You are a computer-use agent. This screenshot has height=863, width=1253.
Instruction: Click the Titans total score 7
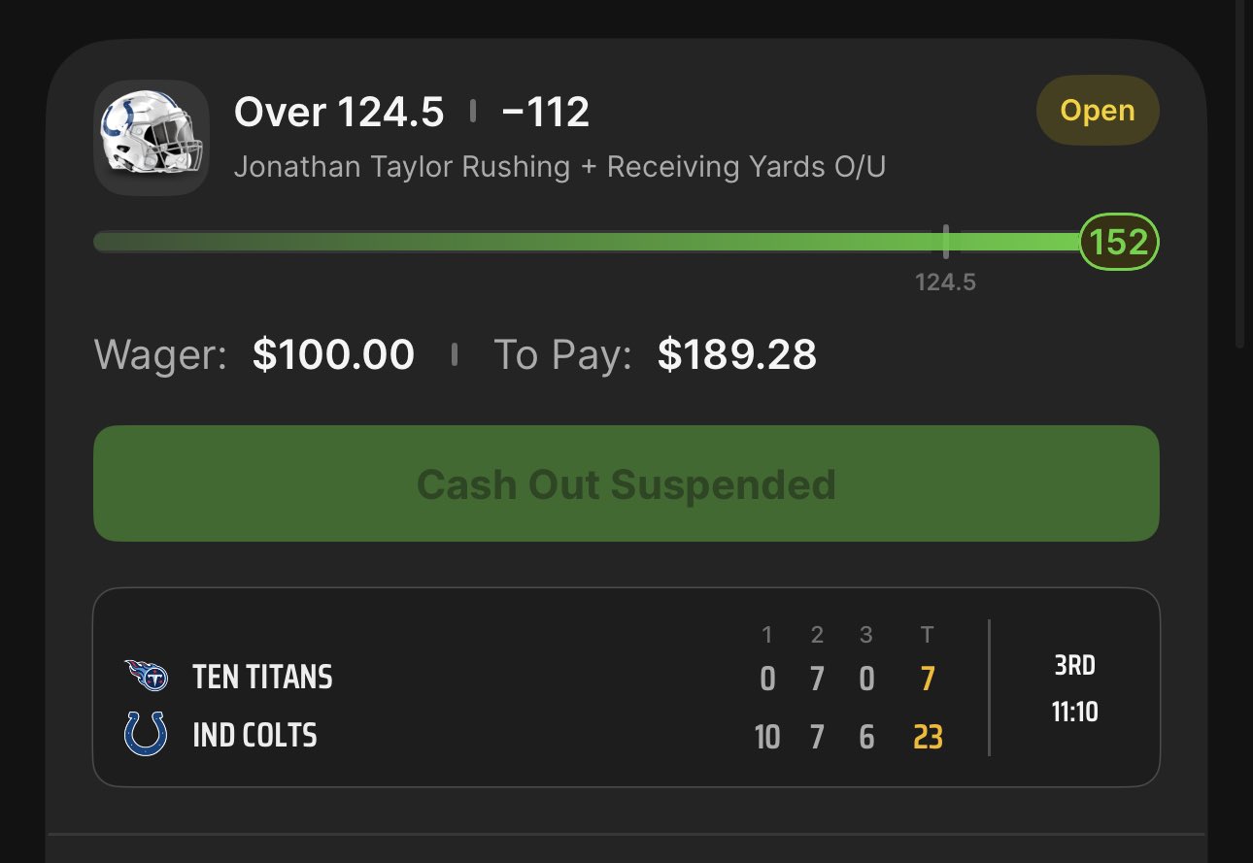pyautogui.click(x=928, y=679)
